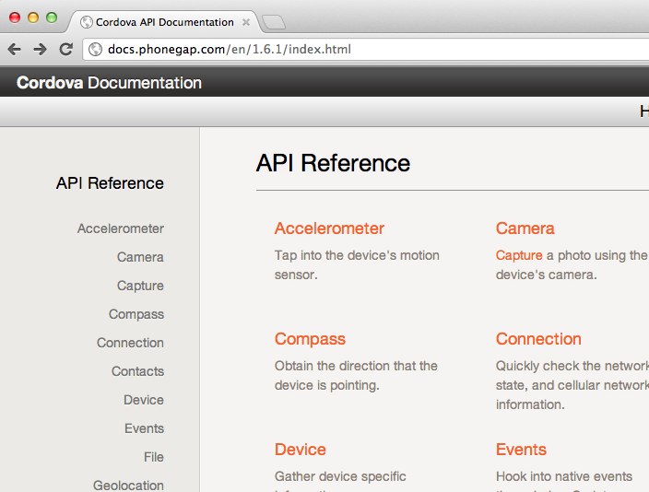Image resolution: width=649 pixels, height=492 pixels.
Task: Open Events in the sidebar list
Action: (x=144, y=428)
